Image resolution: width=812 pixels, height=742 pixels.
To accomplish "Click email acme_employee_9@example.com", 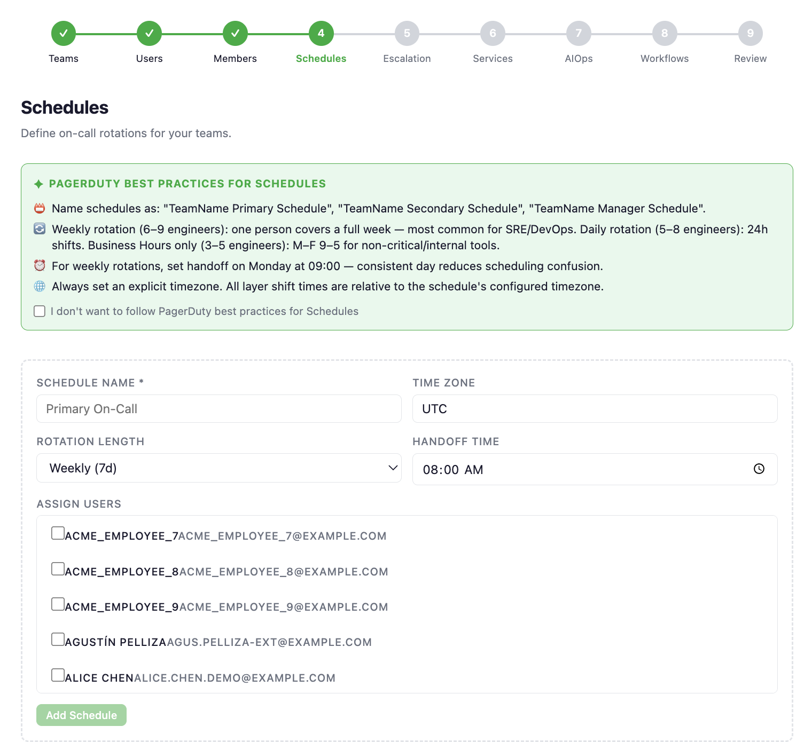I will click(284, 607).
